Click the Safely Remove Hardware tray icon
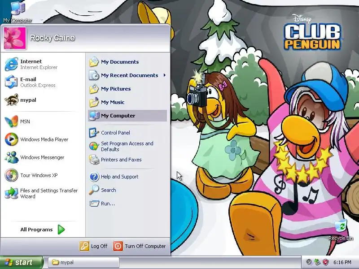359x269 pixels. click(317, 262)
